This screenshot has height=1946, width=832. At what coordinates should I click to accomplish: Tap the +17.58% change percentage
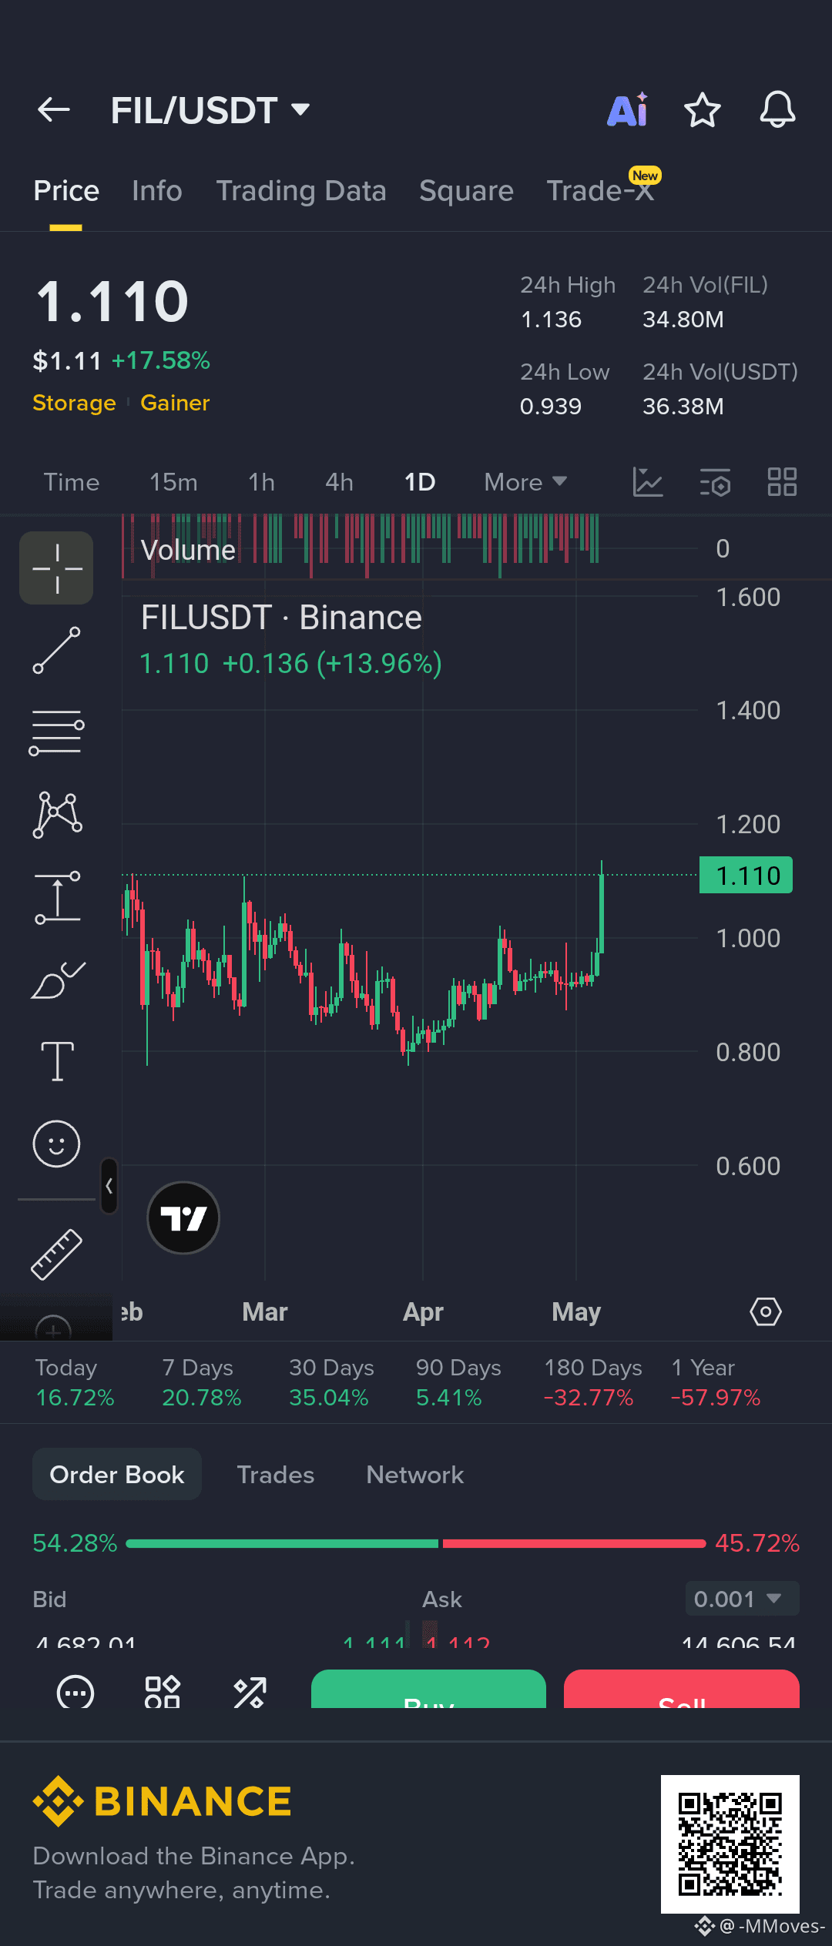coord(160,360)
